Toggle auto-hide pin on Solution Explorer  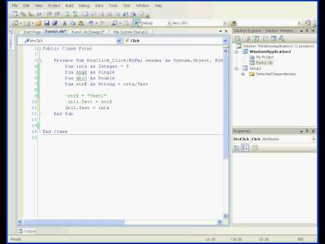pyautogui.click(x=307, y=30)
